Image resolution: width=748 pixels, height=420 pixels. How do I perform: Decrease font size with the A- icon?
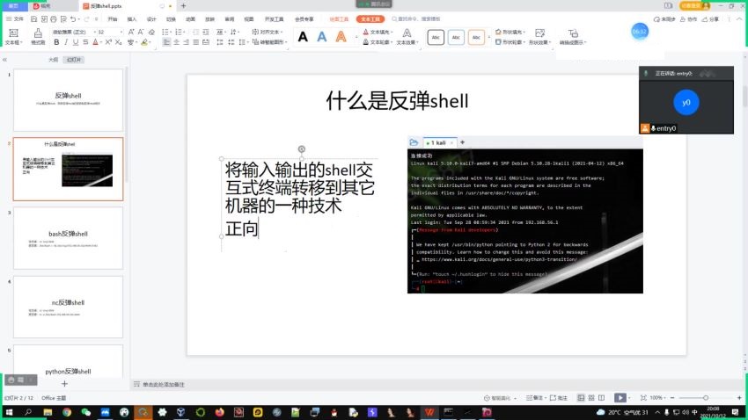(x=141, y=32)
